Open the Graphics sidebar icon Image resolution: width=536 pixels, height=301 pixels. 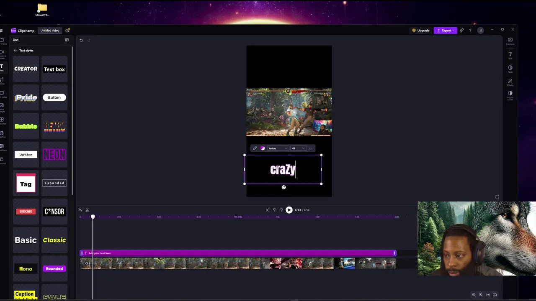[x=2, y=134]
